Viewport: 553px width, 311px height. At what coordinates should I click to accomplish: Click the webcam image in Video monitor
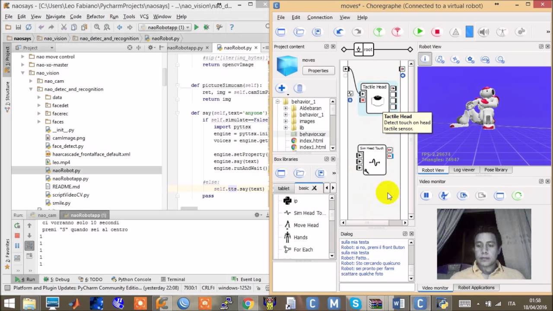484,244
